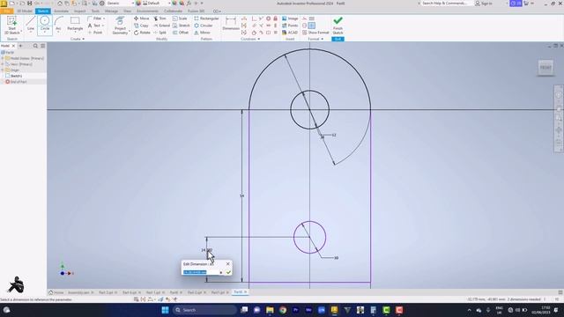Screen dimensions: 564x317
Task: Choose Circular pattern
Action: (x=204, y=26)
